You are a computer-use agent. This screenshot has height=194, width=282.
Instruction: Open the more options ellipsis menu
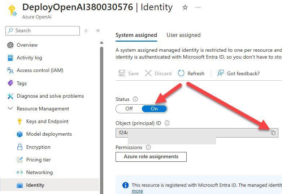198,7
